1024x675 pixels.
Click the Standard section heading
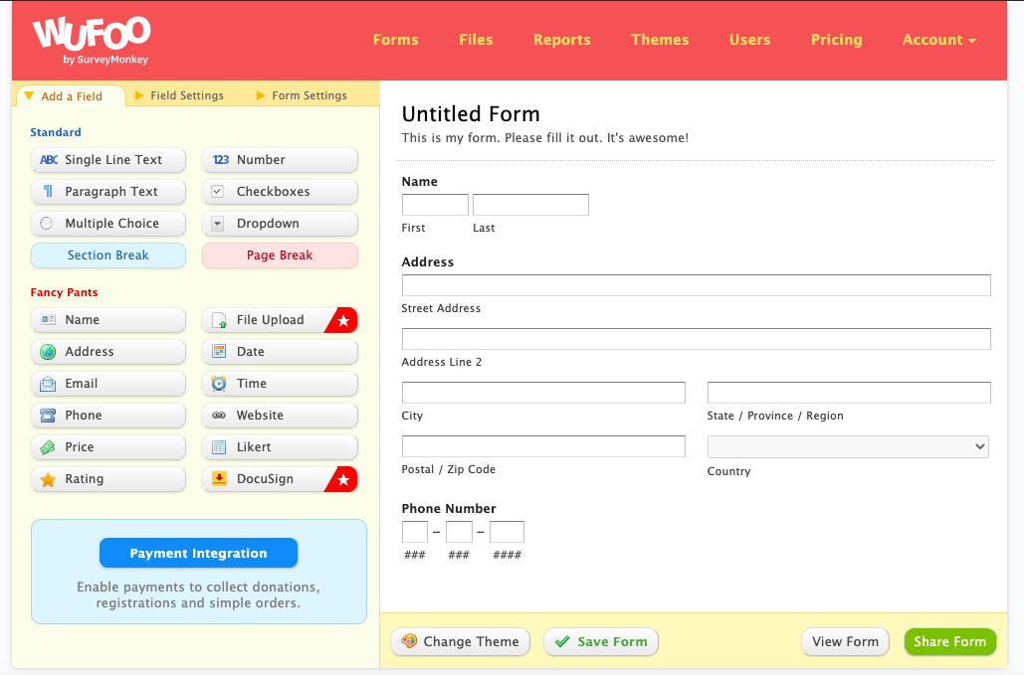tap(56, 132)
